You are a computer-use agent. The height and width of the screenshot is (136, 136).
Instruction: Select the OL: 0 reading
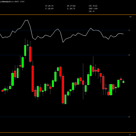[x=91, y=11]
